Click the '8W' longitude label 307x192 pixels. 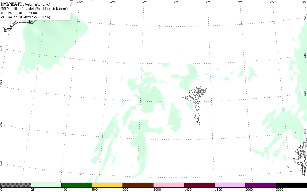176,2
